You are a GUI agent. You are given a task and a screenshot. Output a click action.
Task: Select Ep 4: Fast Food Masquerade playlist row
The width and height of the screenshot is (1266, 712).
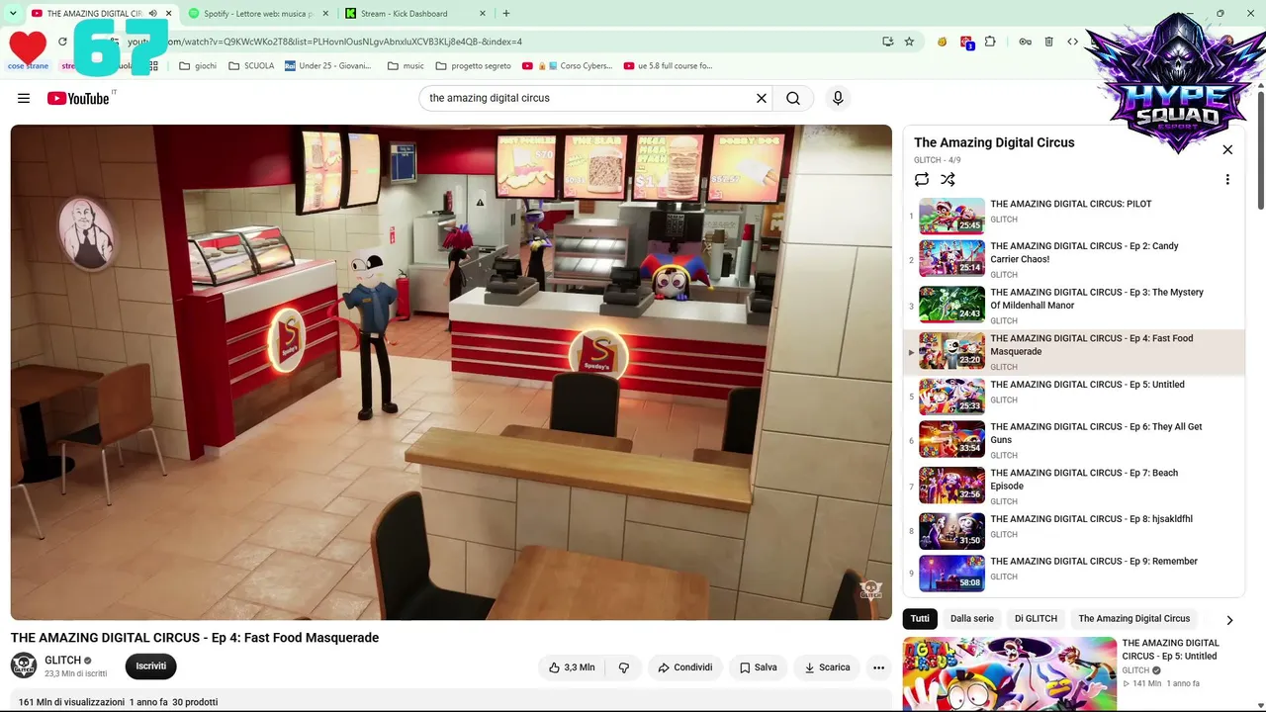pyautogui.click(x=1073, y=352)
